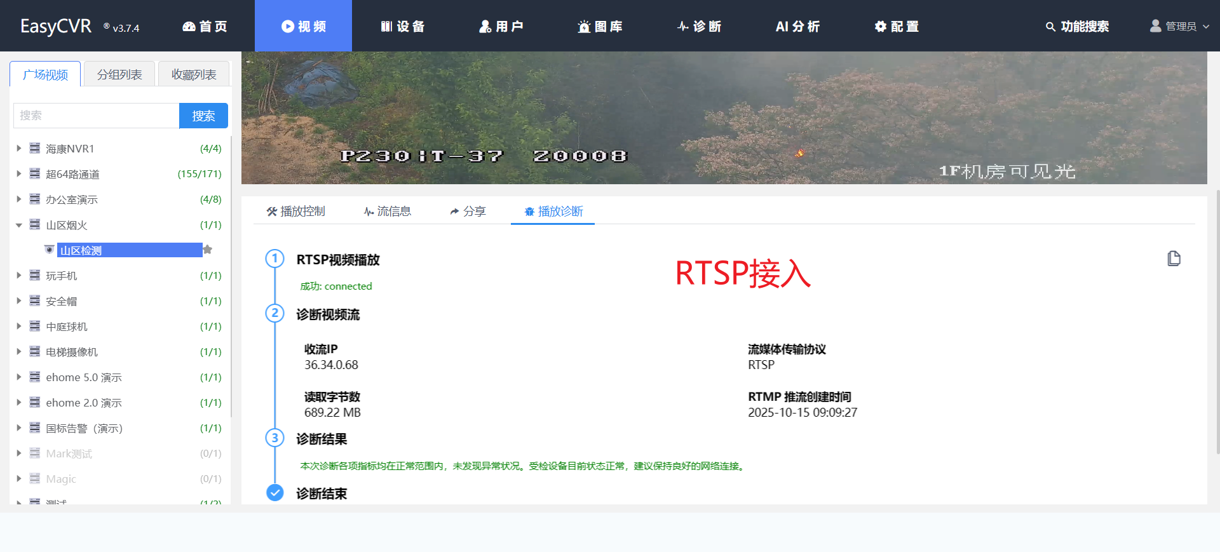The width and height of the screenshot is (1220, 552).
Task: Click the 管理员 user avatar icon
Action: coord(1155,26)
